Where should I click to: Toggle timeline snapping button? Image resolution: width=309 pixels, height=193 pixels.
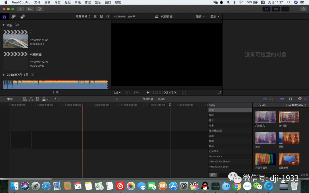point(282,99)
